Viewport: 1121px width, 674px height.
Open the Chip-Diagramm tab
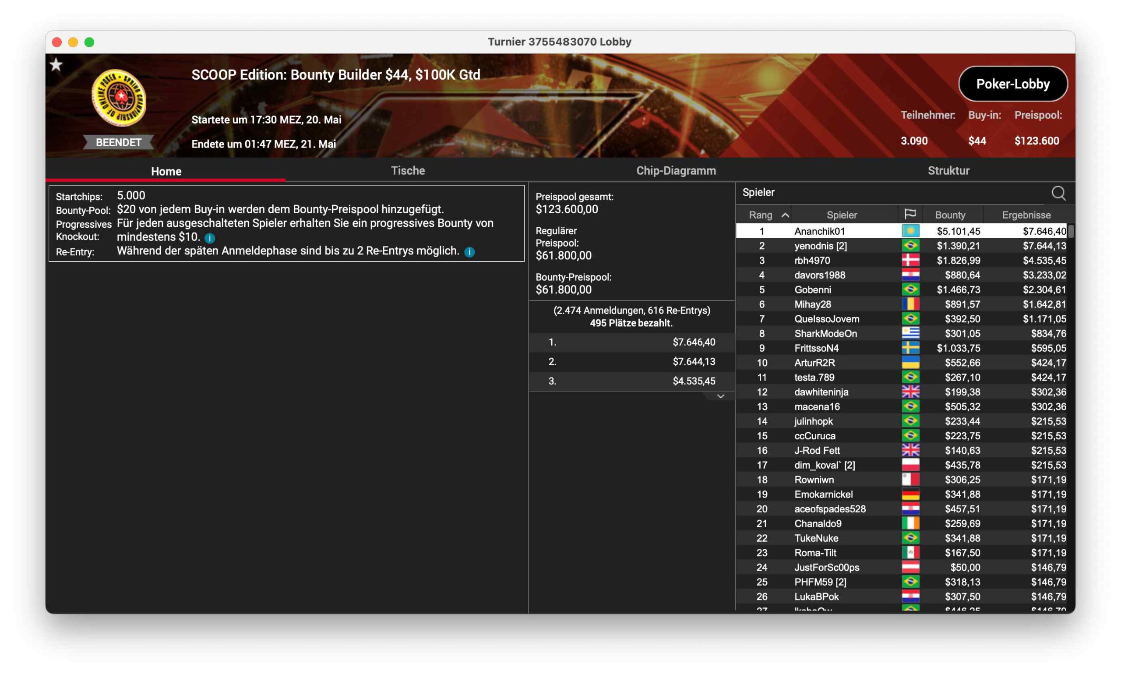coord(676,171)
